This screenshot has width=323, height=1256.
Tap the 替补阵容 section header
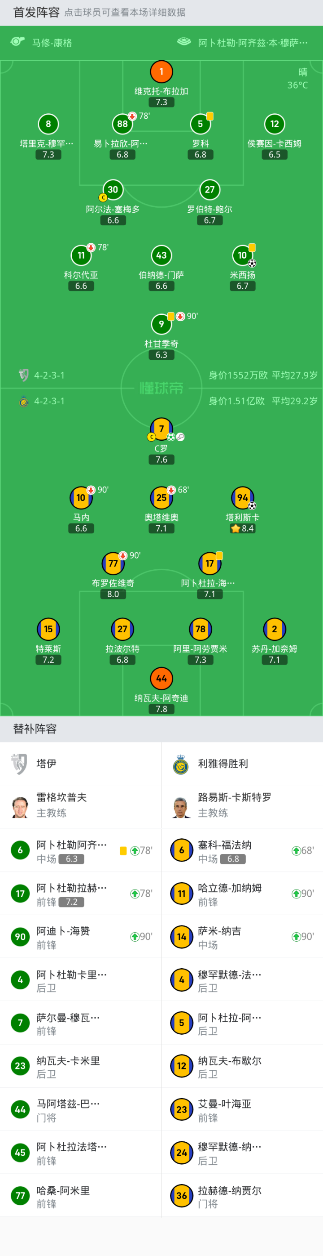[35, 729]
